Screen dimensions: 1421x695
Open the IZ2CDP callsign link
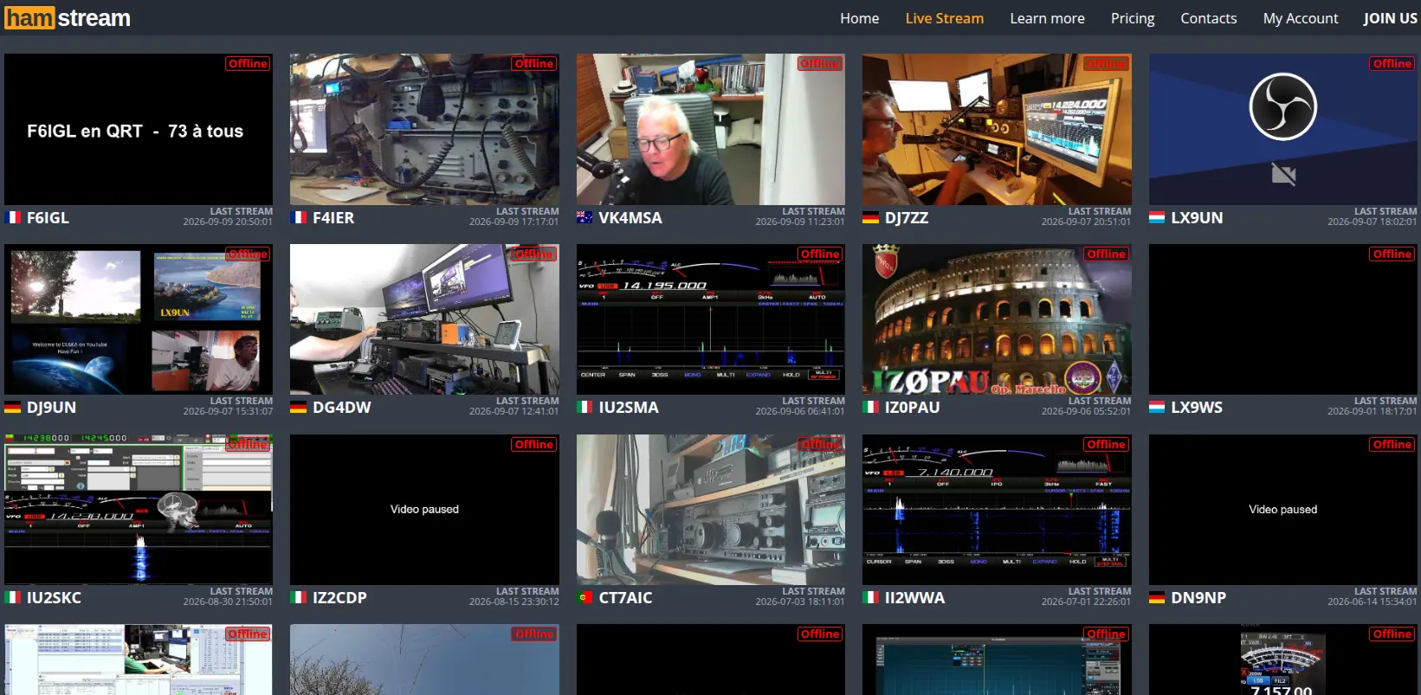[x=339, y=597]
